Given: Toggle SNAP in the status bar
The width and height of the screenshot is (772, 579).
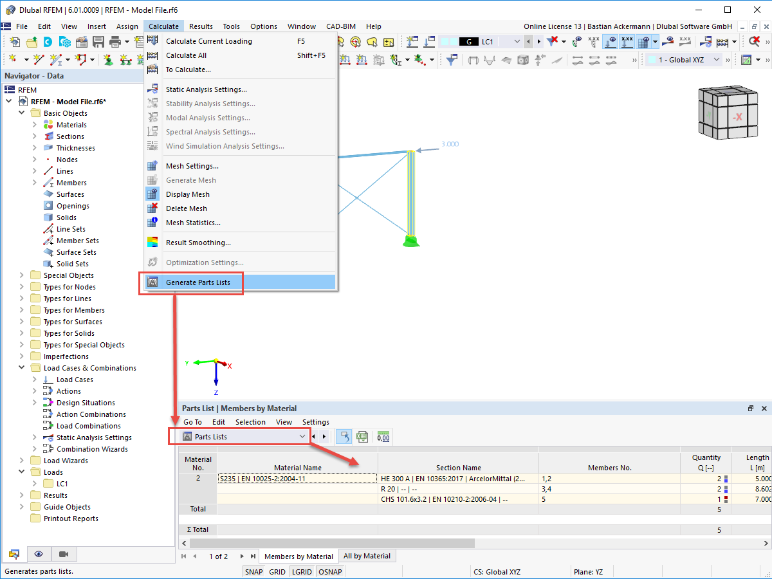Looking at the screenshot, I should click(x=253, y=571).
